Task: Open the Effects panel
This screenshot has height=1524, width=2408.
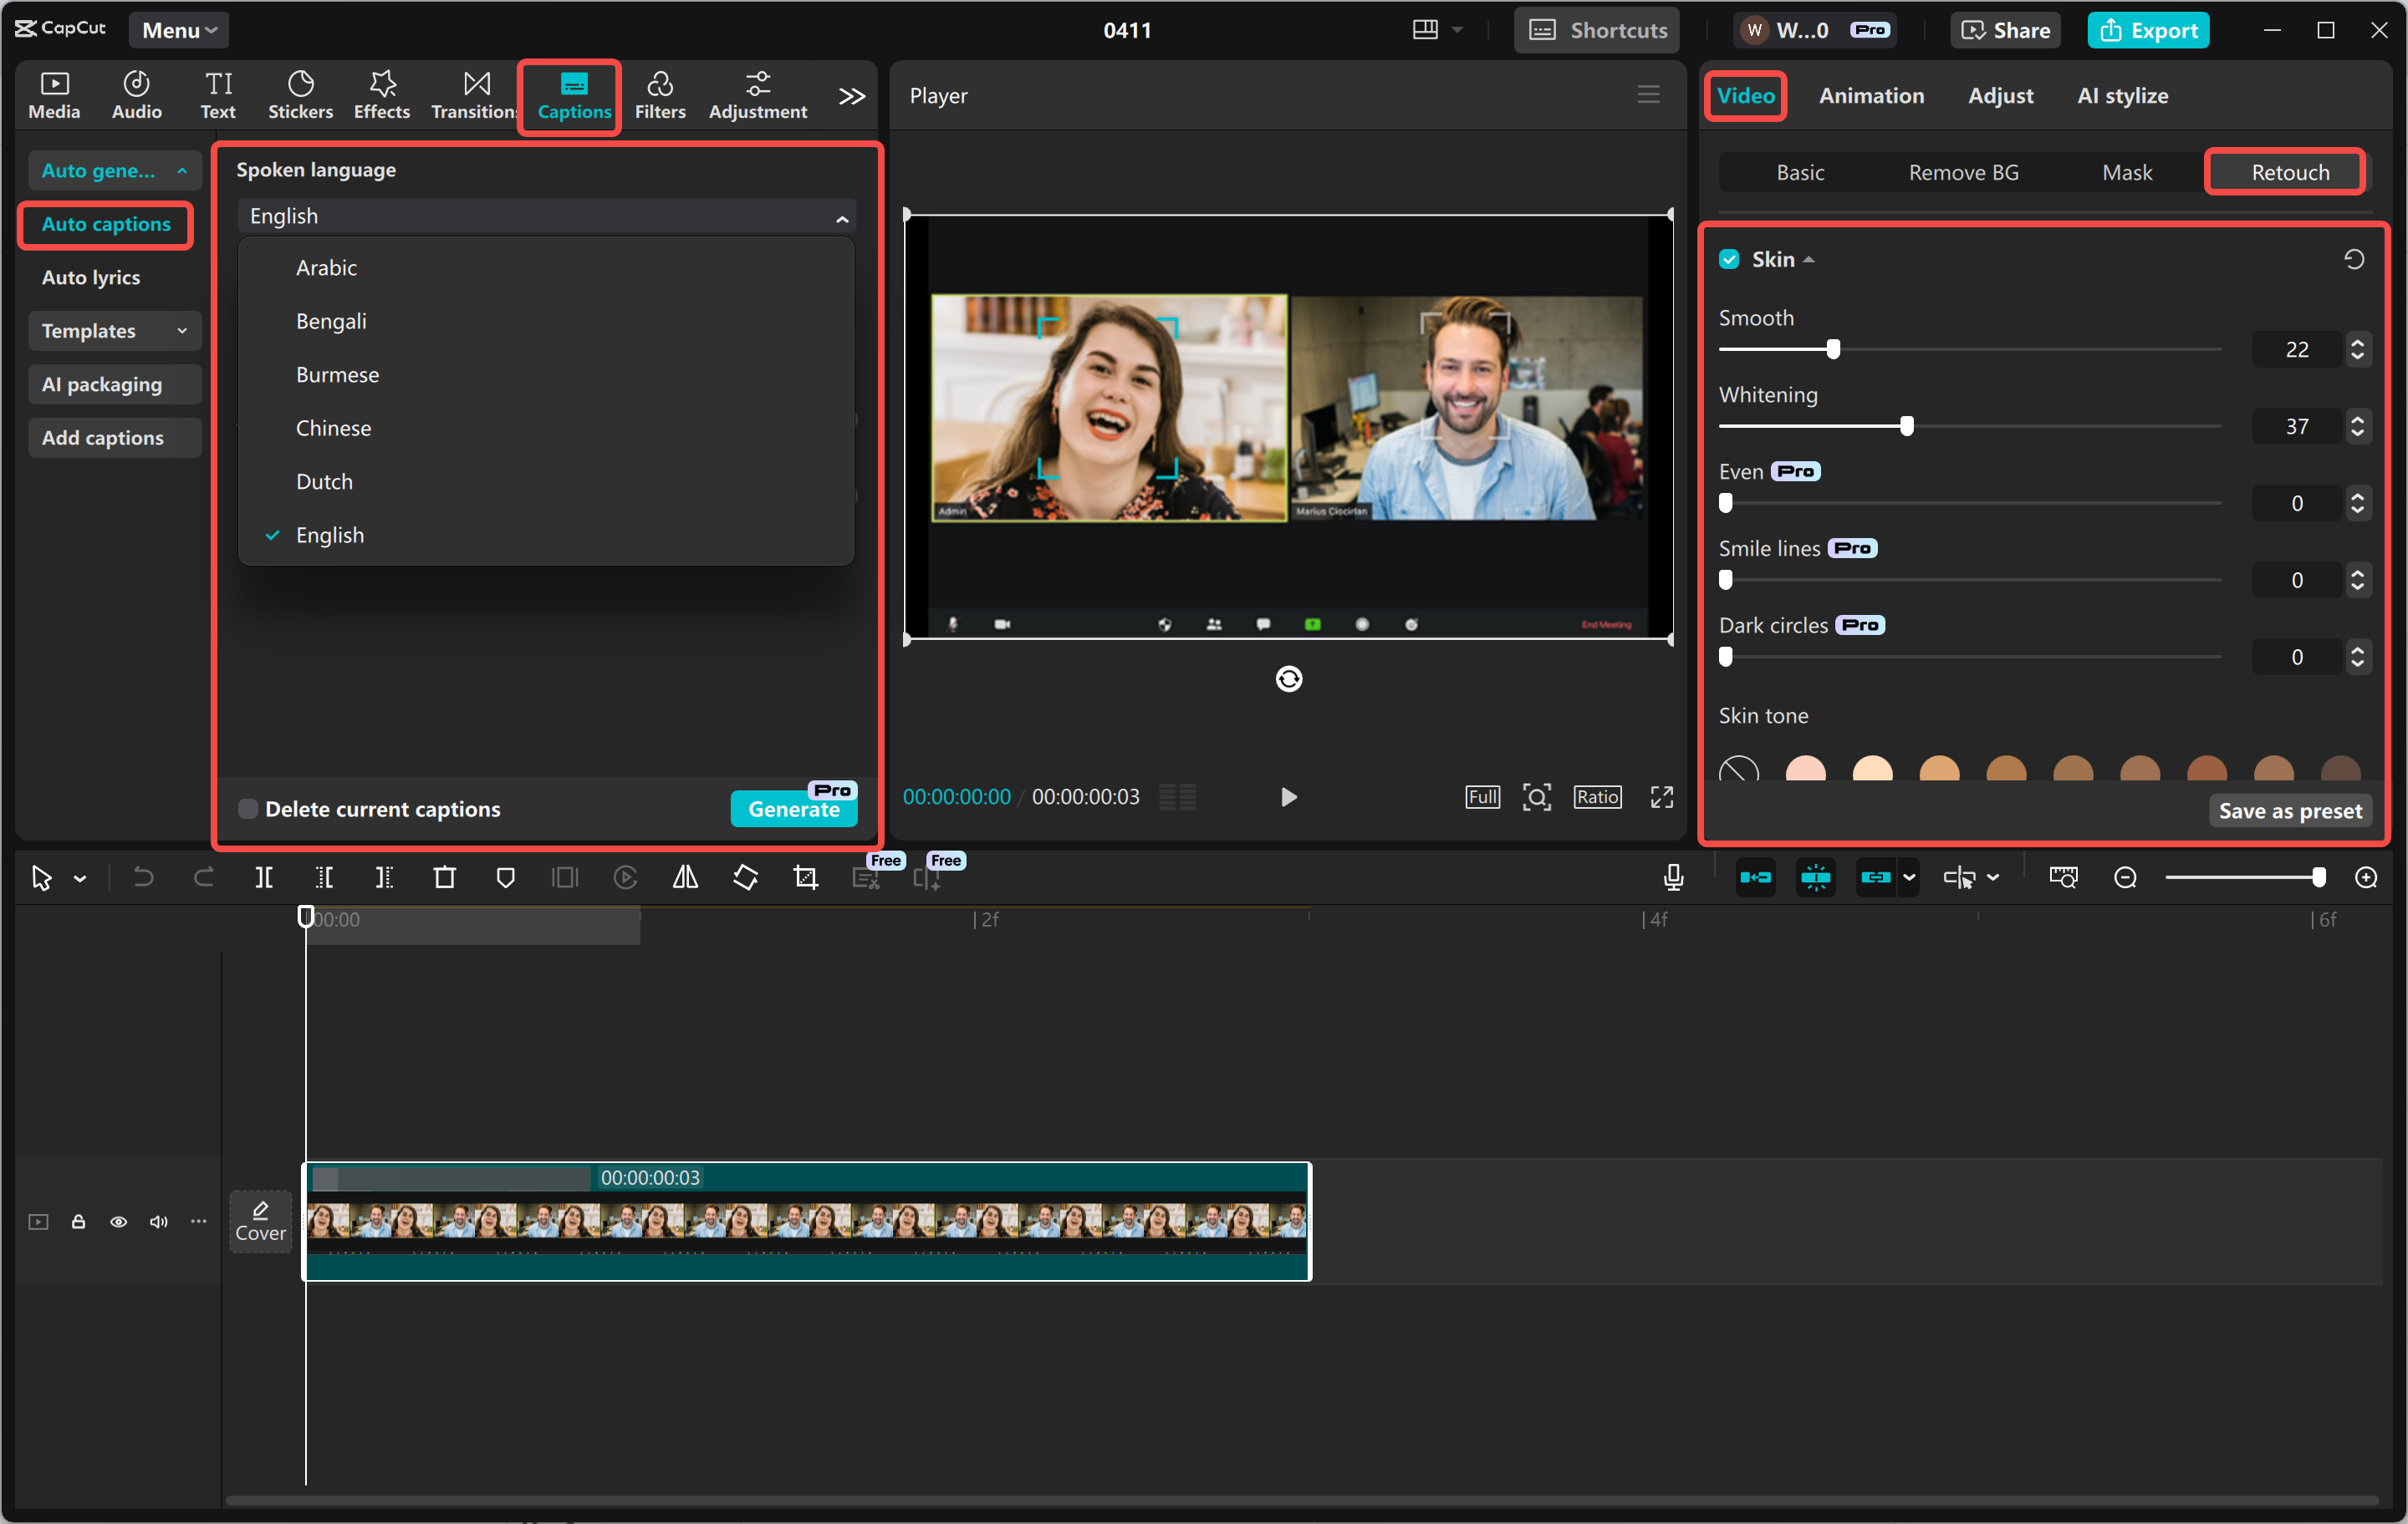Action: click(381, 96)
